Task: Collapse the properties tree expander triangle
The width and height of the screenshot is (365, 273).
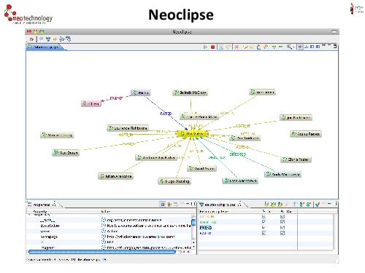Action: (x=30, y=215)
